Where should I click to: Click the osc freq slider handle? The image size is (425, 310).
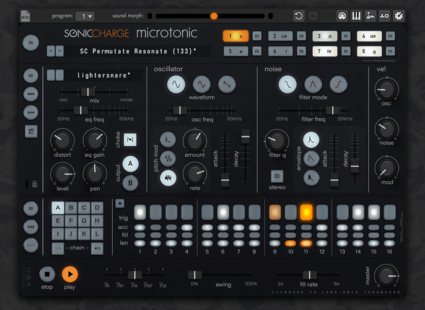180,110
